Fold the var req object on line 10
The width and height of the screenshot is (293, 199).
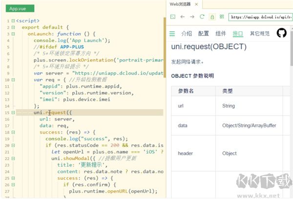pos(13,80)
